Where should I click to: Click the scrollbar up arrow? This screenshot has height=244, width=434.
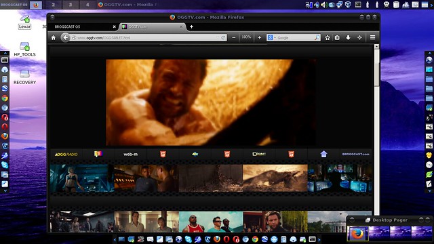click(x=376, y=47)
